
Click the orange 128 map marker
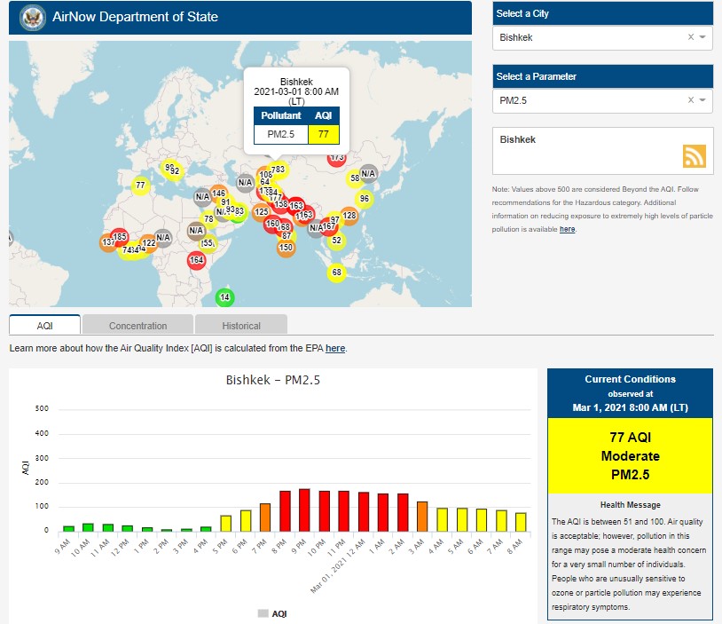pos(349,216)
